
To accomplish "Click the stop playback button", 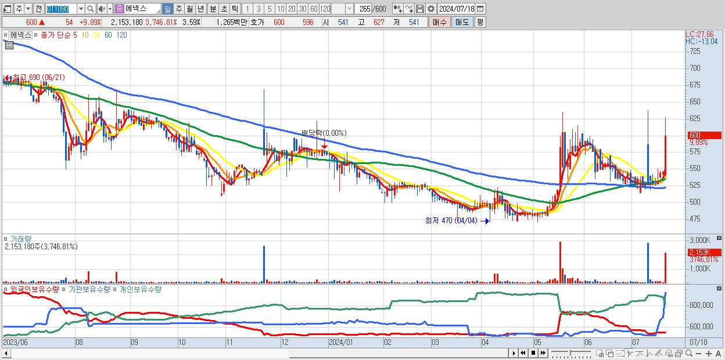I will 533,353.
